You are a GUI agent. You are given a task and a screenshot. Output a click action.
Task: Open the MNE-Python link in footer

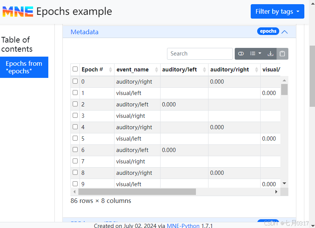183,226
